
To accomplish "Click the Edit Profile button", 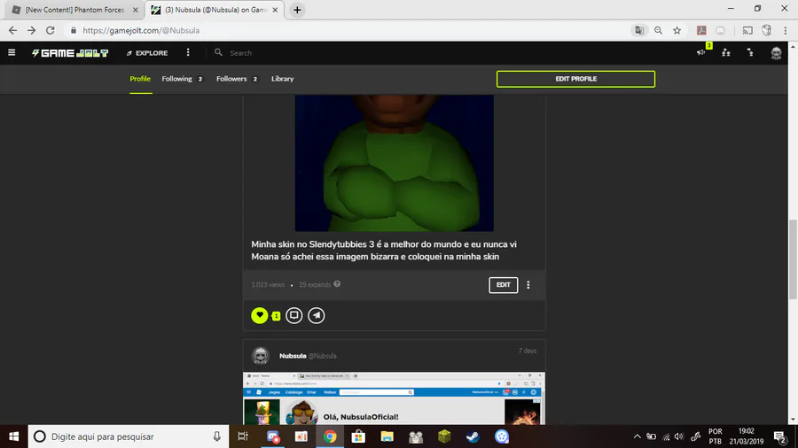I will [x=575, y=79].
